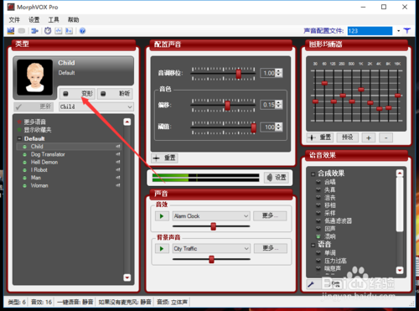Toggle the 聆听 listen button
Viewport: 419px width, 311px height.
(115, 94)
